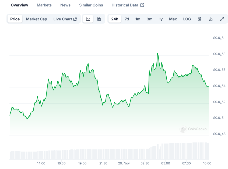Image resolution: width=228 pixels, height=169 pixels.
Task: Click the 02:30 time axis label
Action: pos(145,163)
